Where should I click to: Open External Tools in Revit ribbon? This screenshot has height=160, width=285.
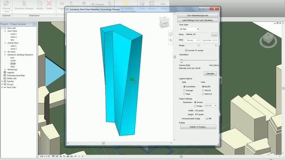[6, 6]
